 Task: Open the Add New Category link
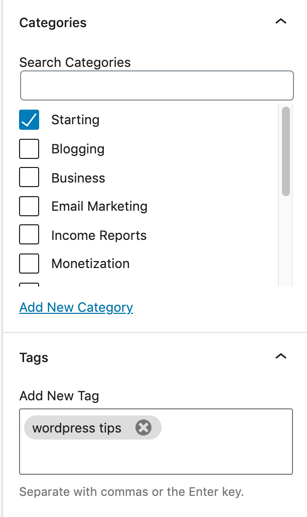[x=76, y=307]
